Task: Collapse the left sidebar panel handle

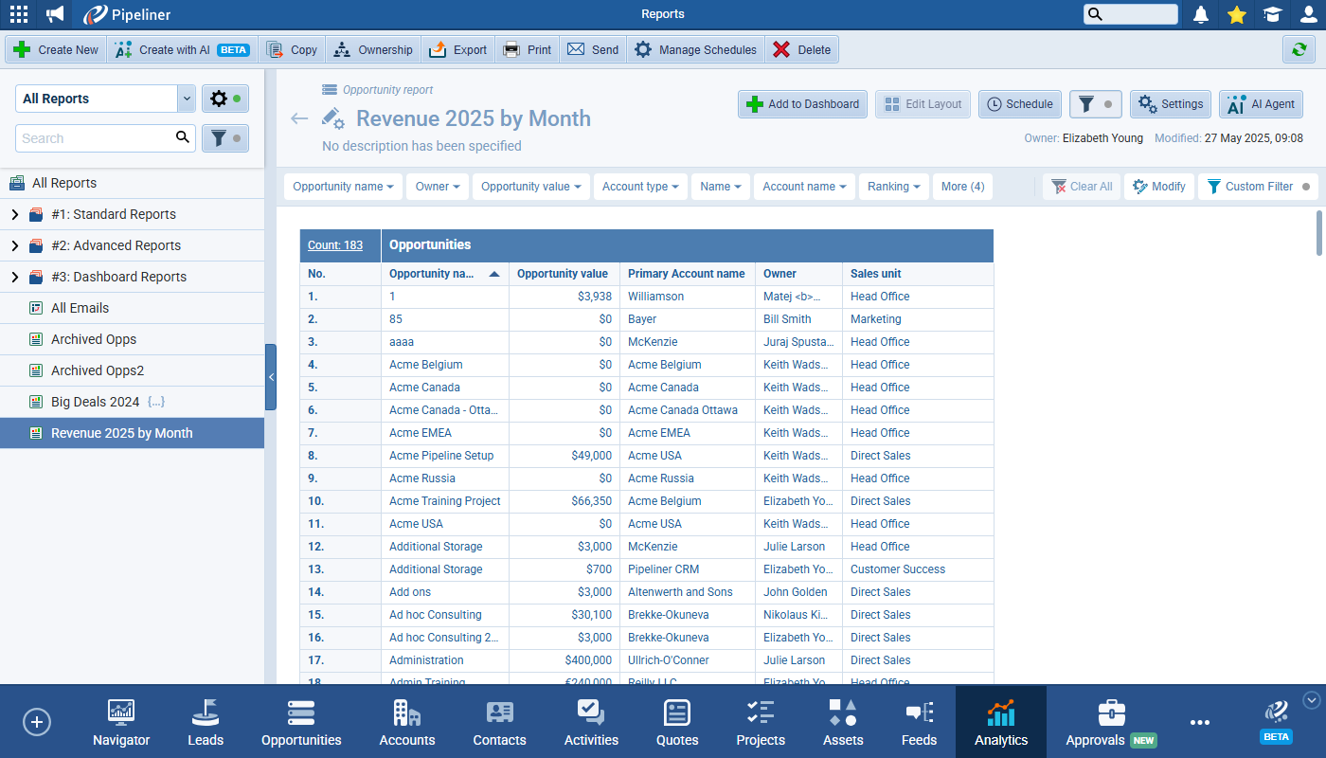Action: click(271, 377)
